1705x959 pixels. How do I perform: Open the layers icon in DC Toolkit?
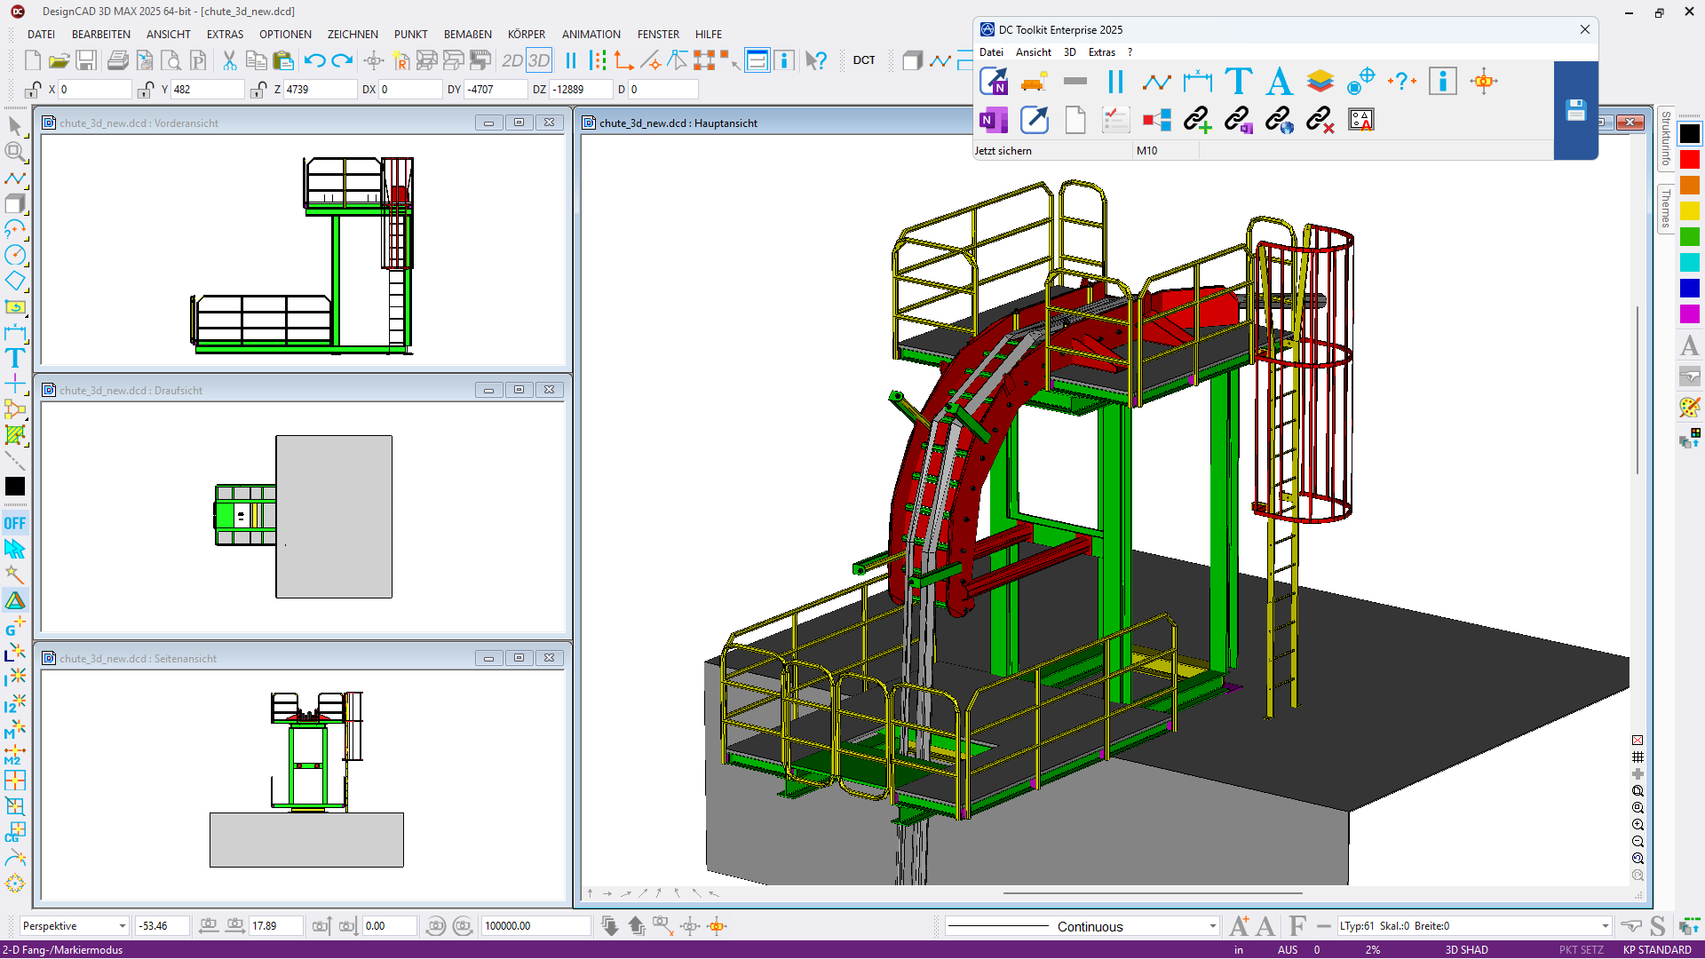1320,81
